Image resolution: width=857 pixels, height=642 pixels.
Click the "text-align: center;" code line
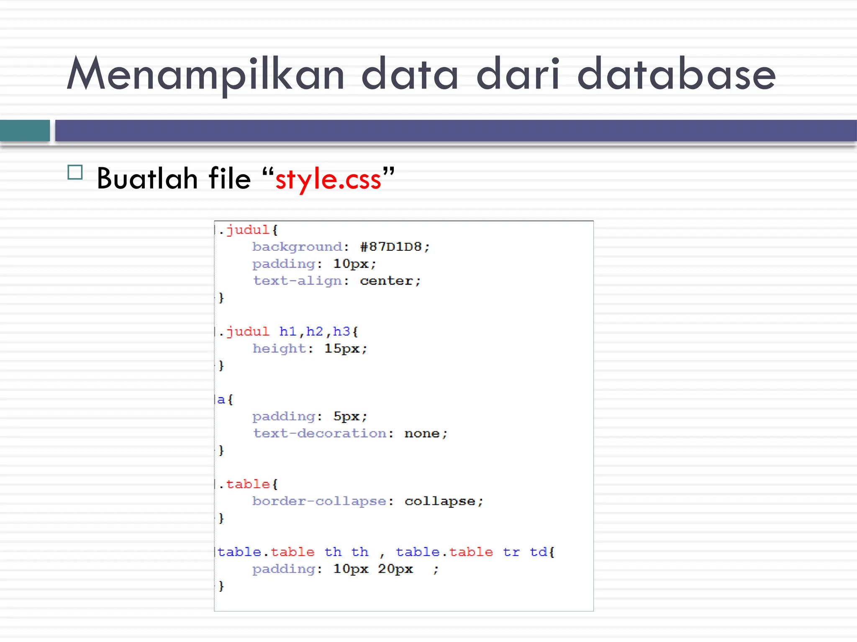(336, 281)
